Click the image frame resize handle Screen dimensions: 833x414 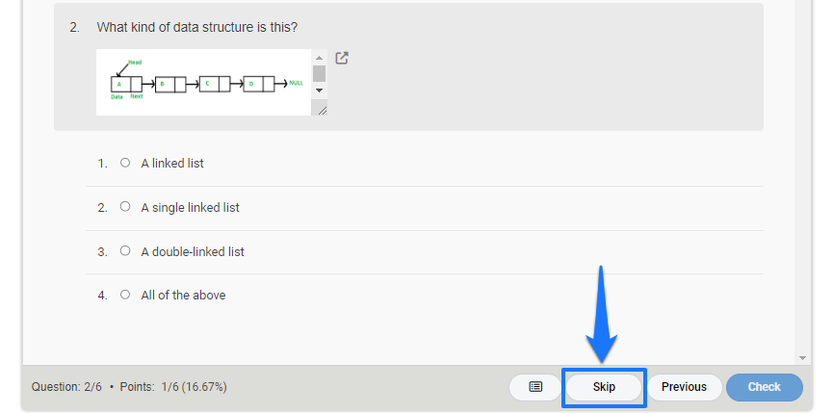click(322, 111)
